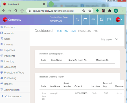Screen dimensions: 127x103
Task: Click the Composity logo
Action: 12,20
